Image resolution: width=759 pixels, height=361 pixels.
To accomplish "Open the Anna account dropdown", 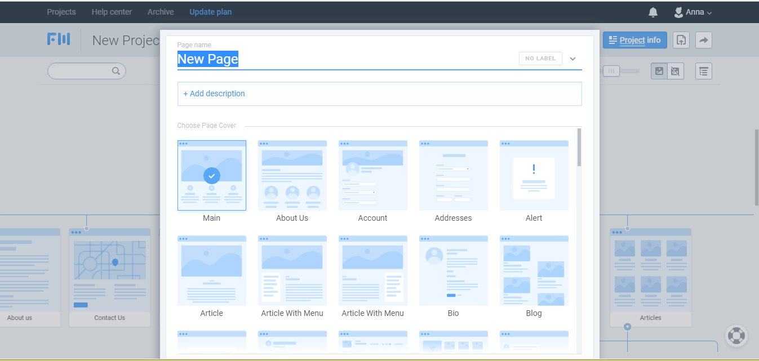I will click(693, 11).
